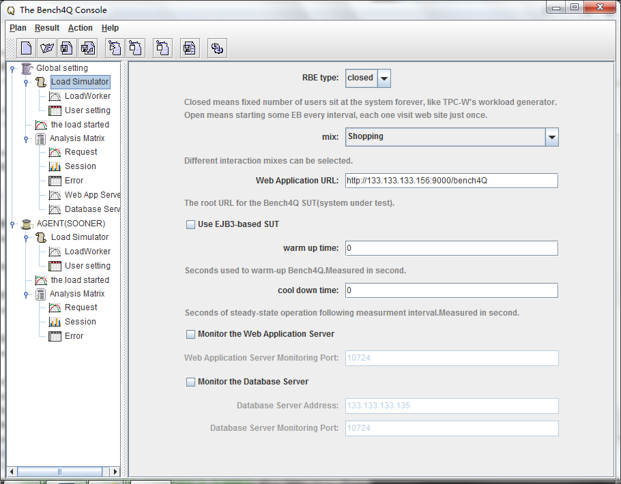Click the Open plan folder icon

[46, 48]
